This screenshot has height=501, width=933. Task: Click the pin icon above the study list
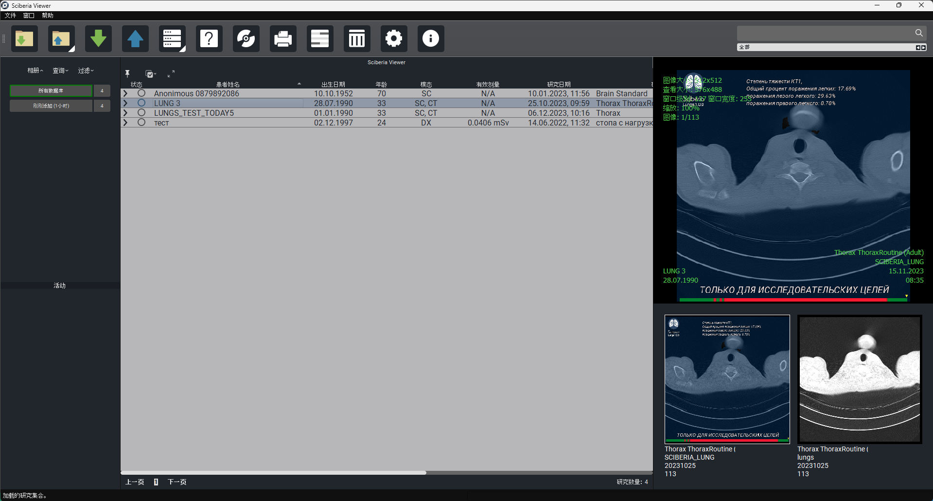[x=127, y=74]
